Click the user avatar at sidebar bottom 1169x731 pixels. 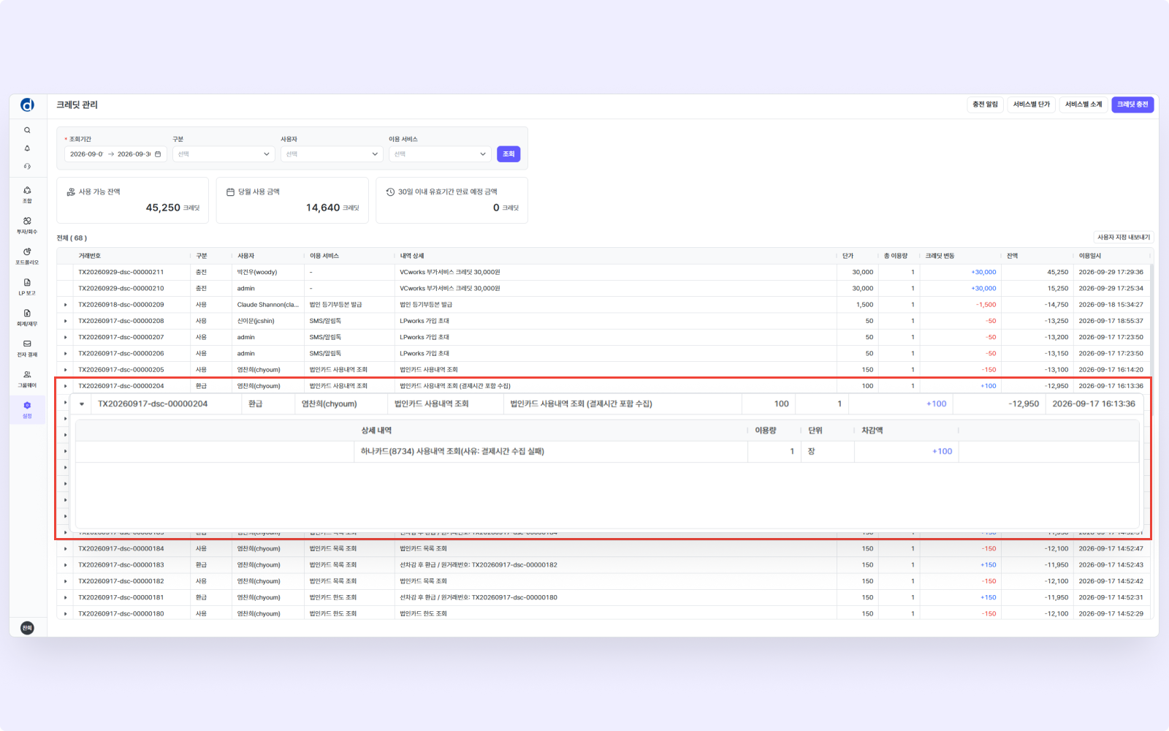(x=27, y=628)
